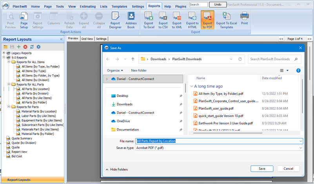Open the address bar path dropdown

(x=231, y=59)
